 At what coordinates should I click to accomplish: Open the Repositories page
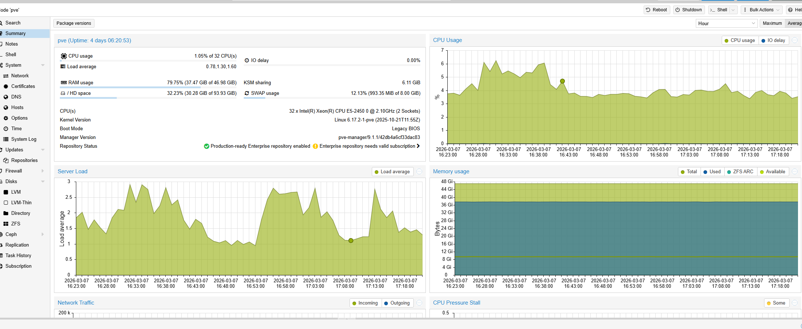(24, 160)
